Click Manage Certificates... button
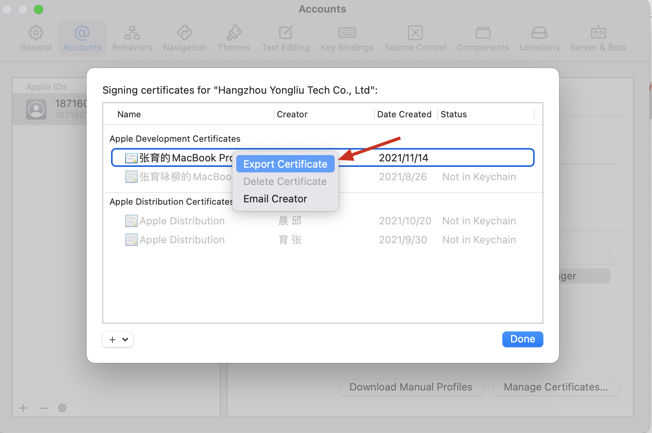Viewport: 652px width, 433px height. (556, 387)
